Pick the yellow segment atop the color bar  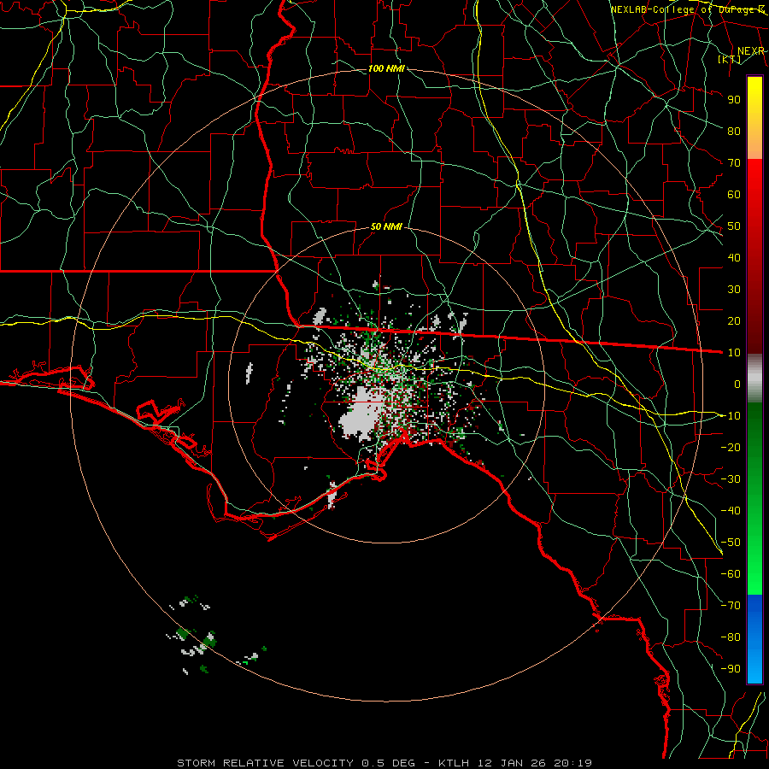tap(754, 118)
